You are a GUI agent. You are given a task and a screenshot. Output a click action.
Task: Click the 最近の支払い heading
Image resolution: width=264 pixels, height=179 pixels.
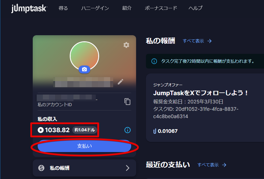tap(168, 165)
